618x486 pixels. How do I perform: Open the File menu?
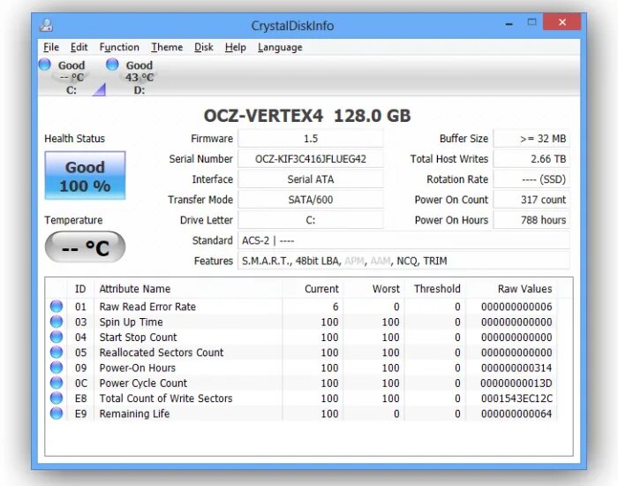click(51, 48)
